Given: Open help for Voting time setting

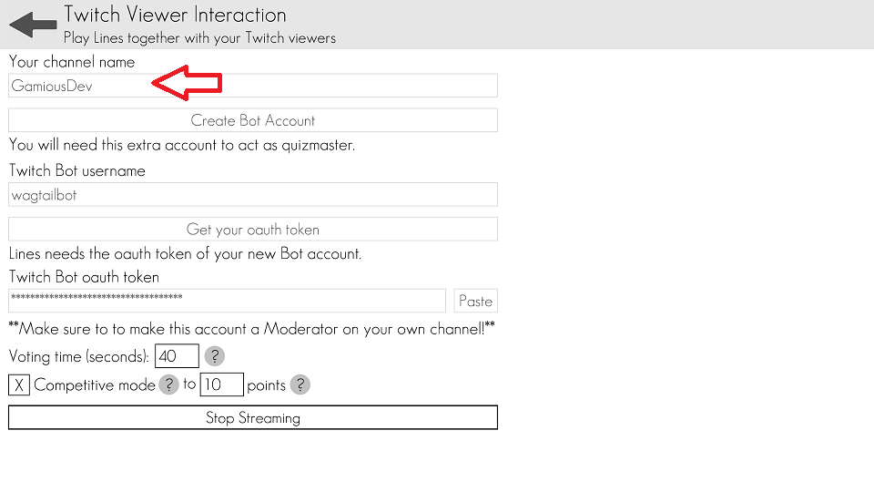Looking at the screenshot, I should (214, 356).
